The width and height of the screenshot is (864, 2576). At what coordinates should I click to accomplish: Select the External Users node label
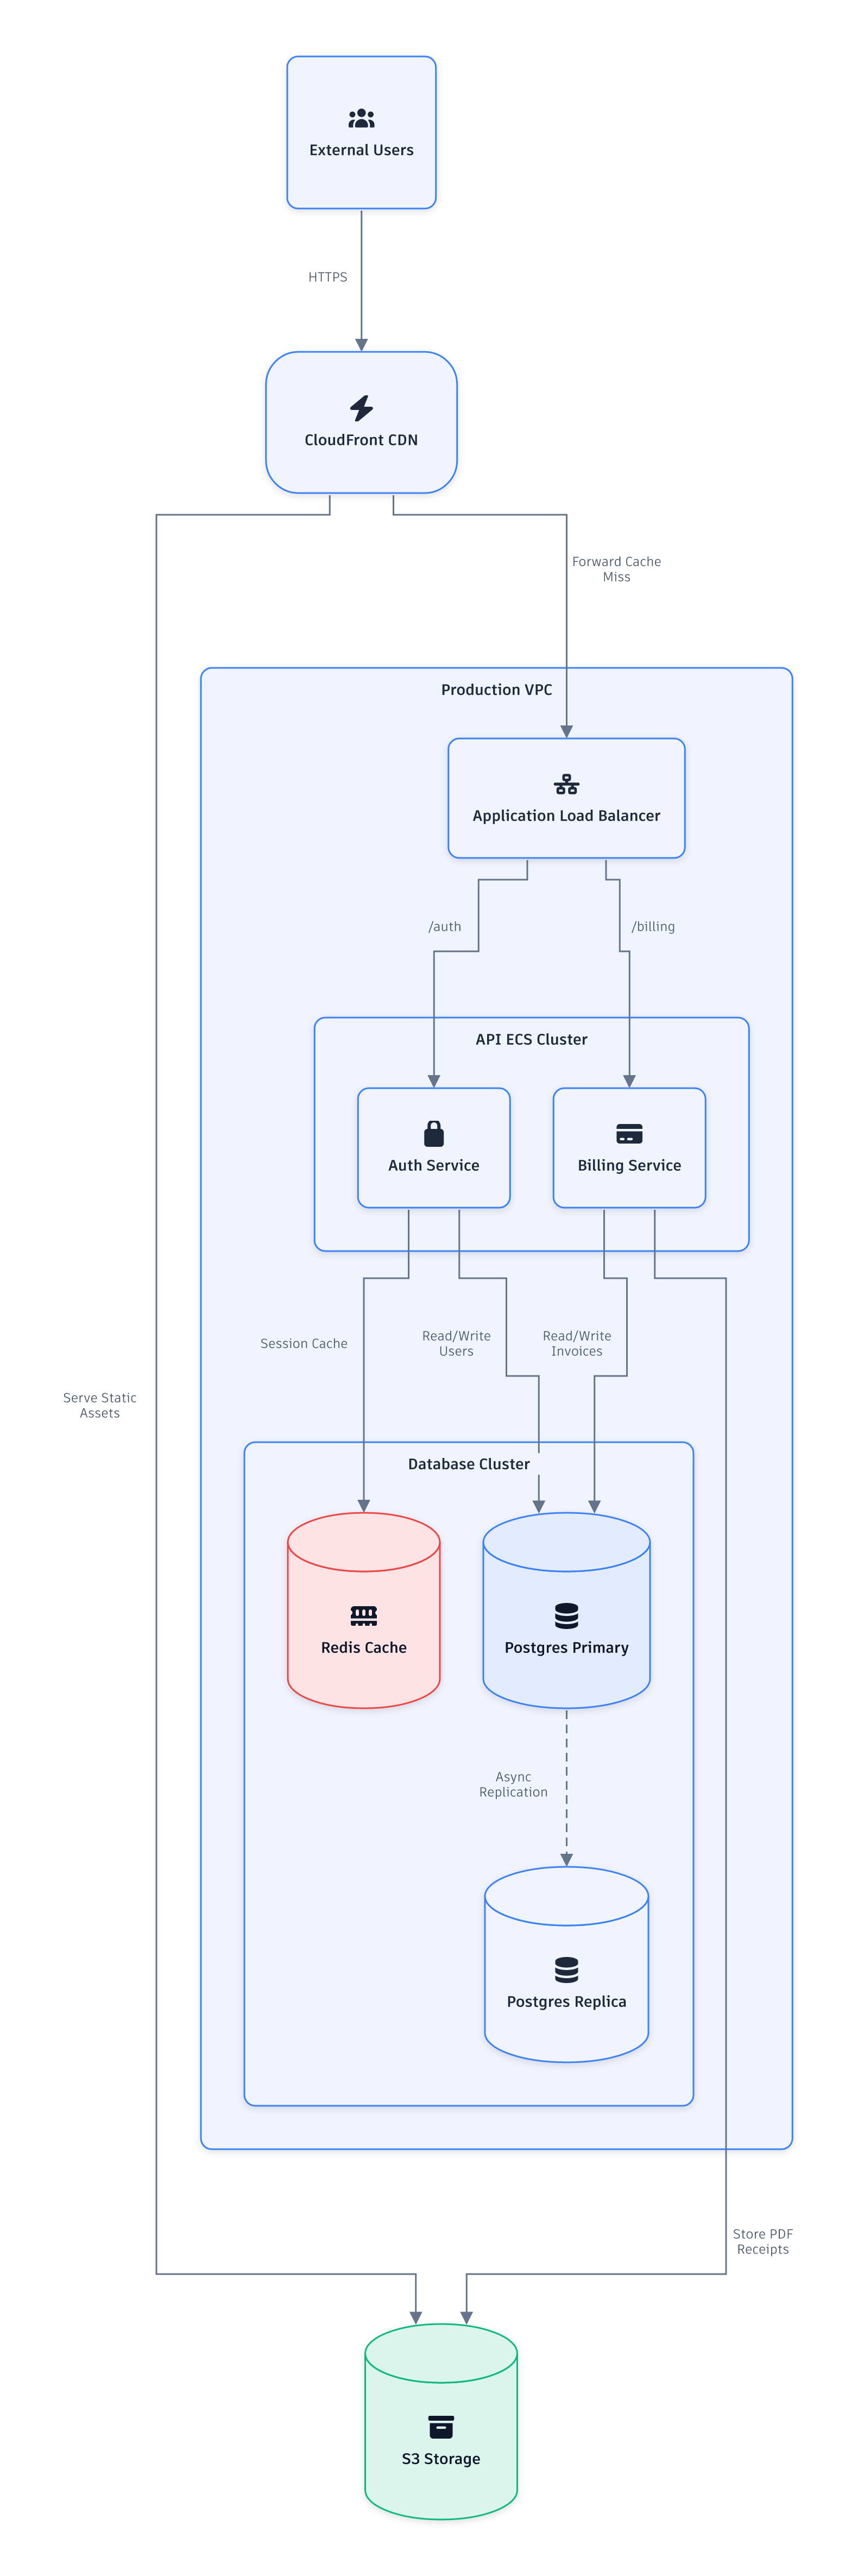click(x=361, y=150)
